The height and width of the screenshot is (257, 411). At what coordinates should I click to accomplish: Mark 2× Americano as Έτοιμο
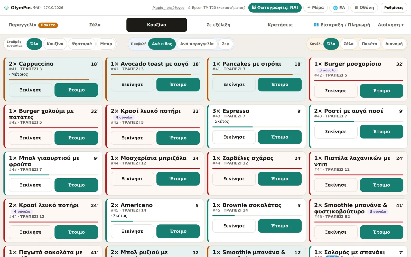[178, 231]
